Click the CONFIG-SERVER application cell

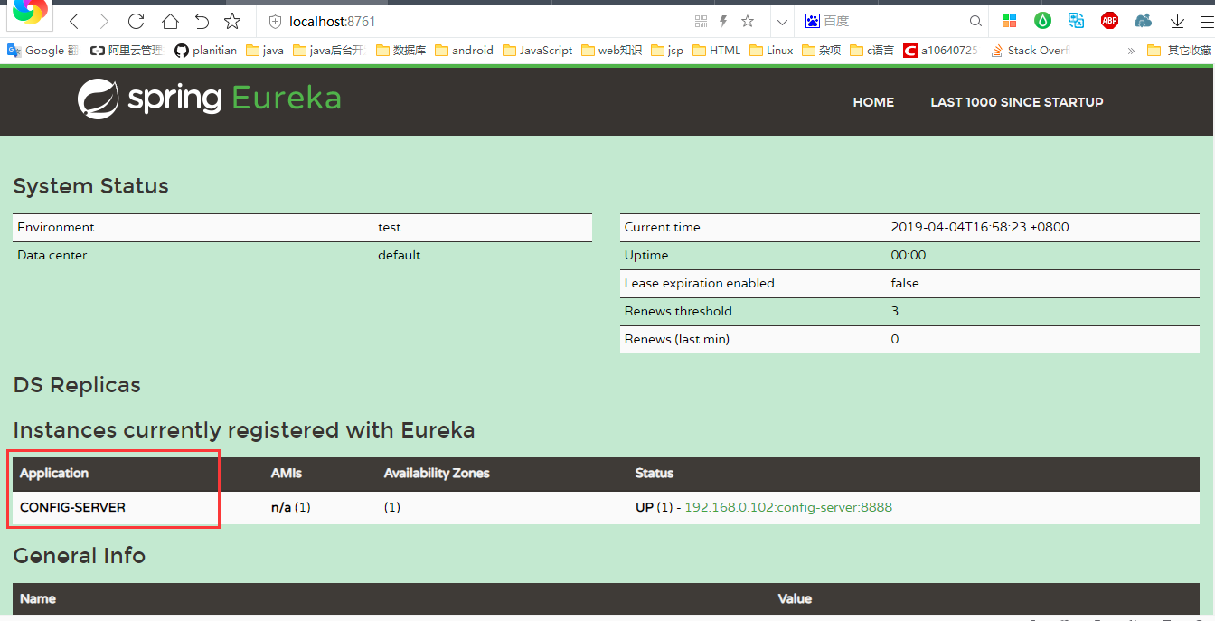pos(72,507)
